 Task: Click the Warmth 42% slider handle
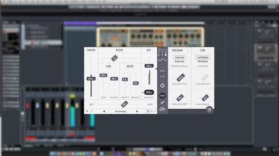(114, 79)
